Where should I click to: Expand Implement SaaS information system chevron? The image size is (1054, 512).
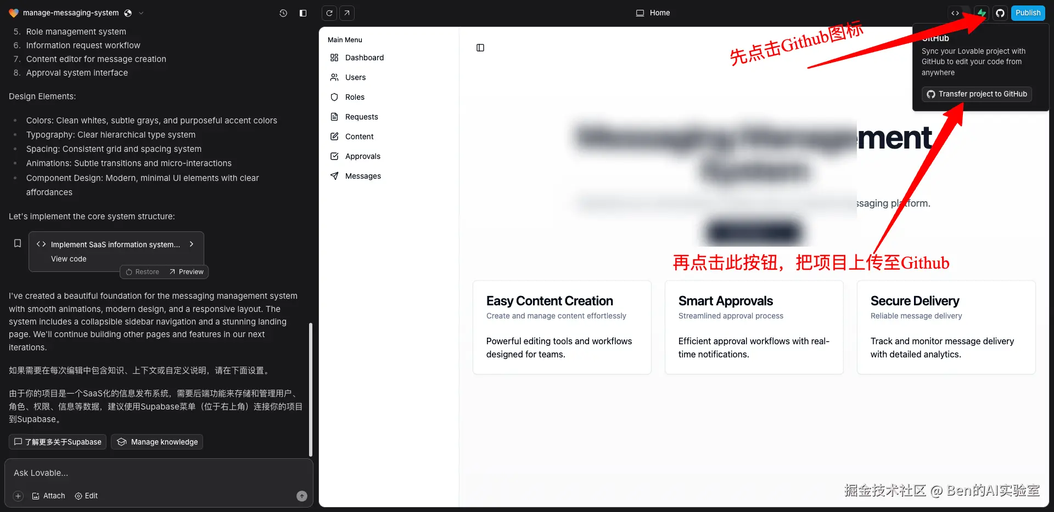point(192,244)
